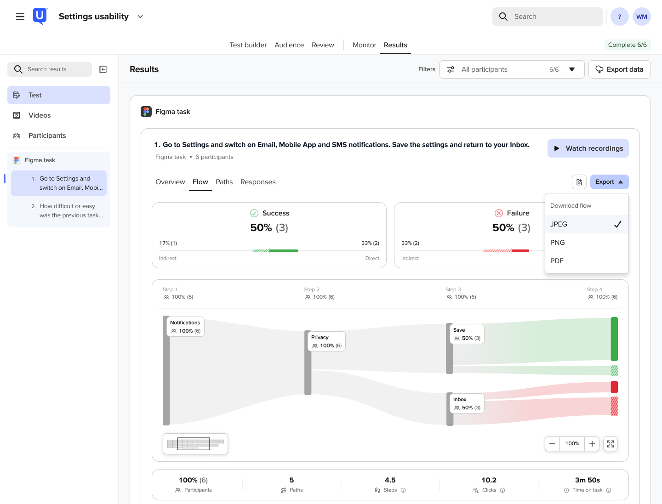
Task: Click the Paths stat icon
Action: tap(284, 490)
